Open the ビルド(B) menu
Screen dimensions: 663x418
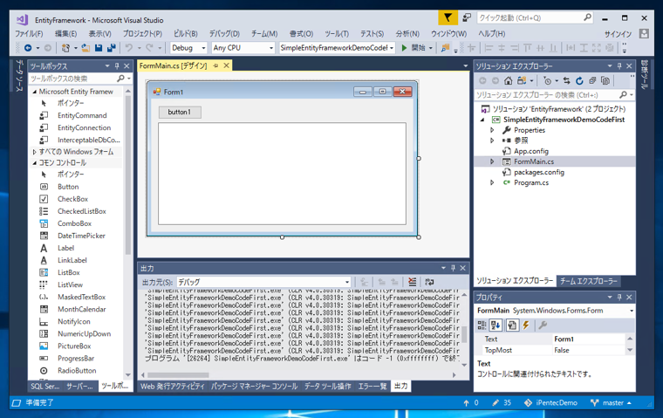(185, 33)
